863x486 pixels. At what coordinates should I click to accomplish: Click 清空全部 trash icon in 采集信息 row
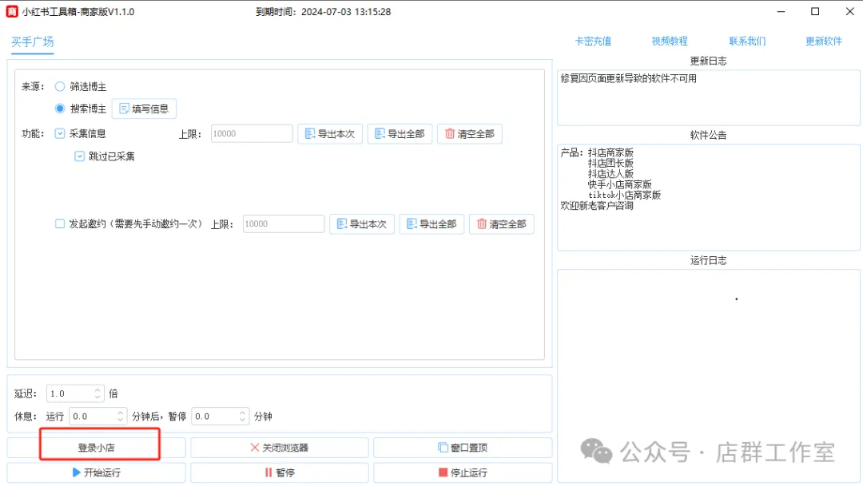(470, 134)
